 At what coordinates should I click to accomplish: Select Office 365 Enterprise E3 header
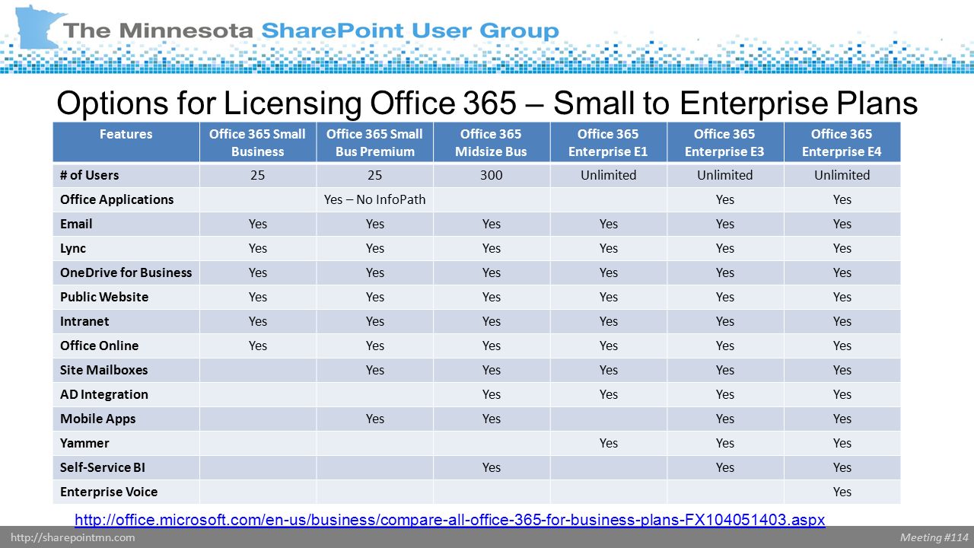[724, 142]
